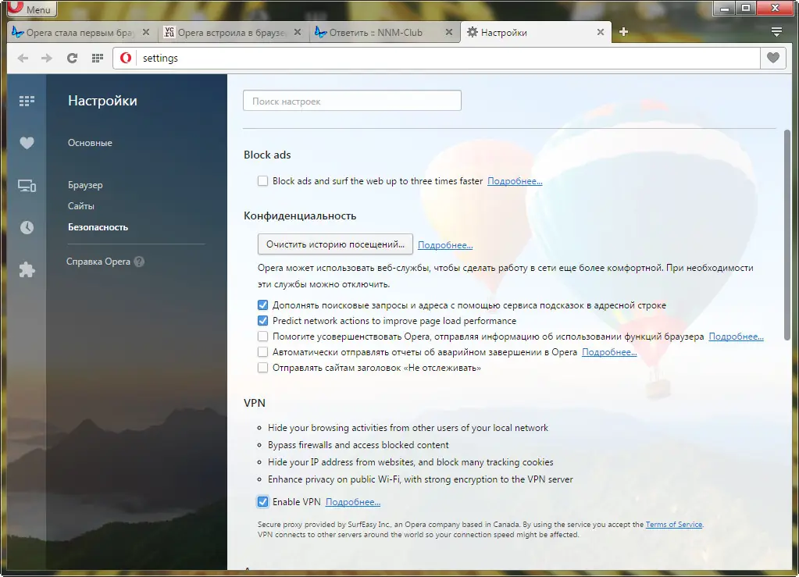Check 'Помогите усовершенствовать Opera' checkbox

pyautogui.click(x=262, y=336)
